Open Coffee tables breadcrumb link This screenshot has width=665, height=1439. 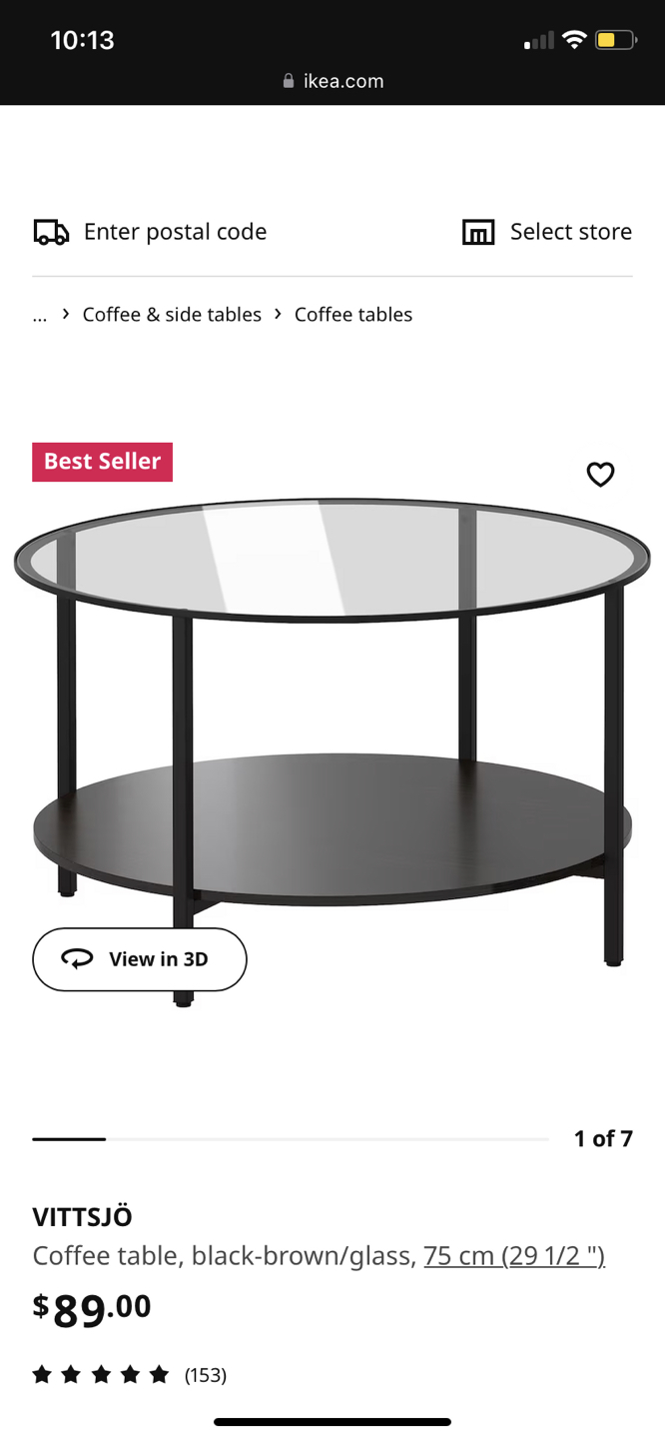(x=353, y=315)
